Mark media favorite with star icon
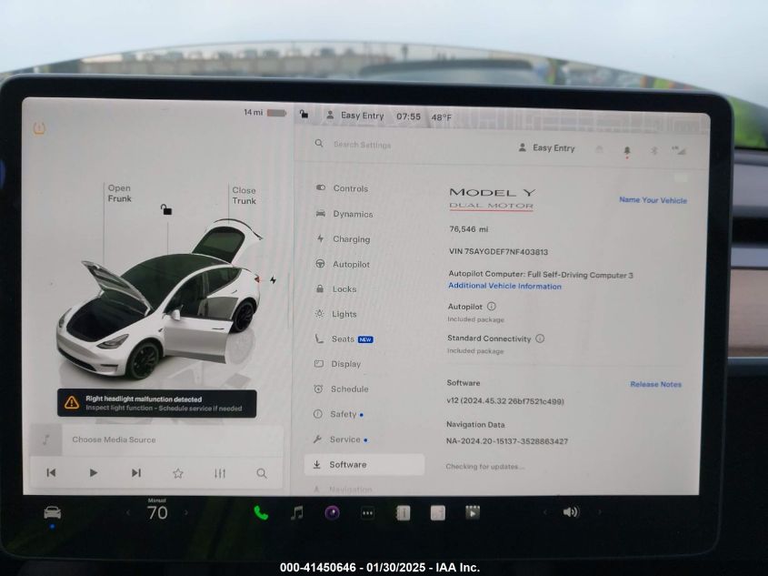This screenshot has width=768, height=576. (x=178, y=473)
